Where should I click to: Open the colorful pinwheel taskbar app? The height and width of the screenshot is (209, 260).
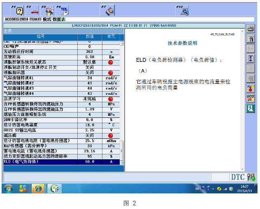[23, 188]
